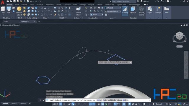This screenshot has width=189, height=106.
Task: Open the Unsaved View dropdown
Action: (113, 11)
